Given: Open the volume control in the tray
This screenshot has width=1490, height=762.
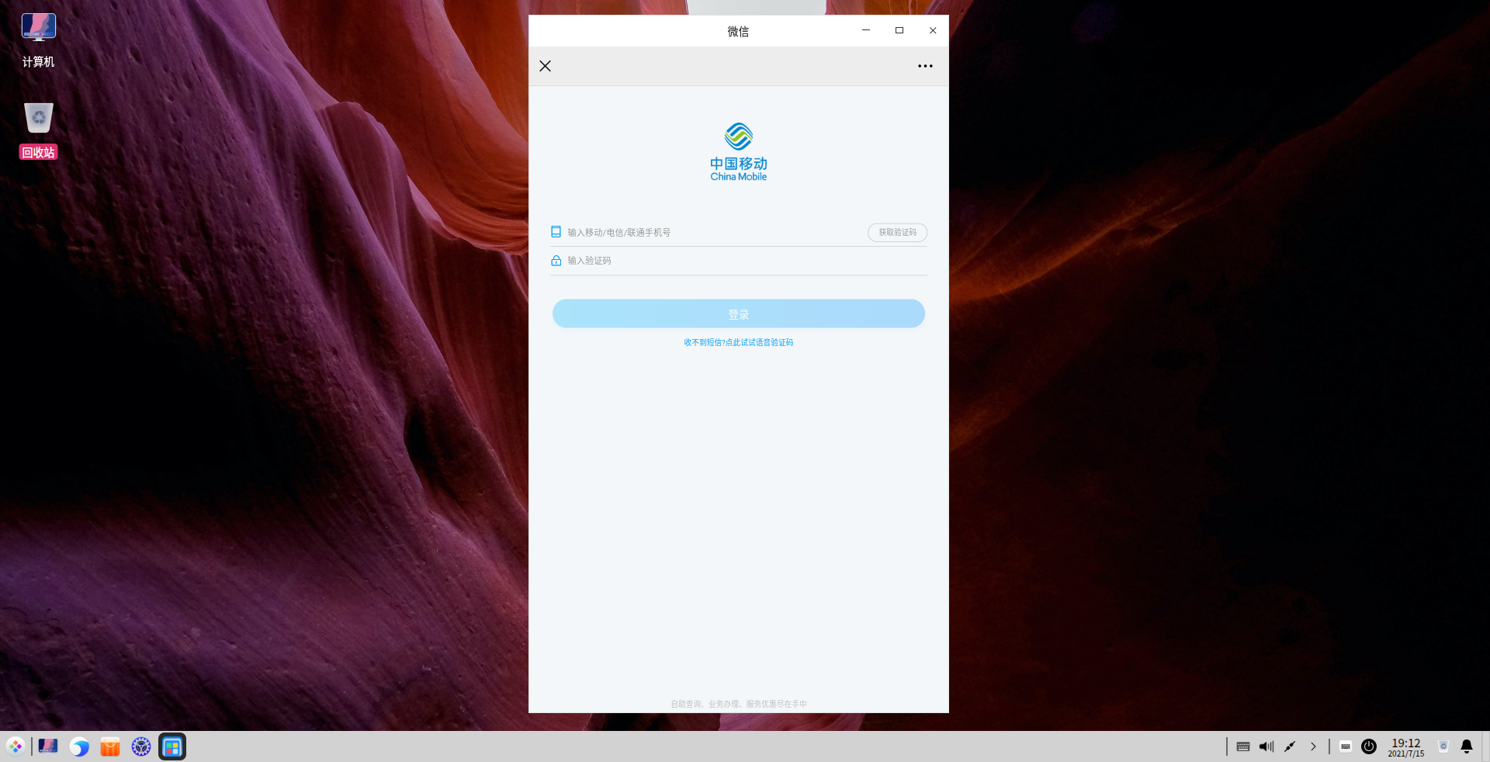Looking at the screenshot, I should [x=1266, y=746].
